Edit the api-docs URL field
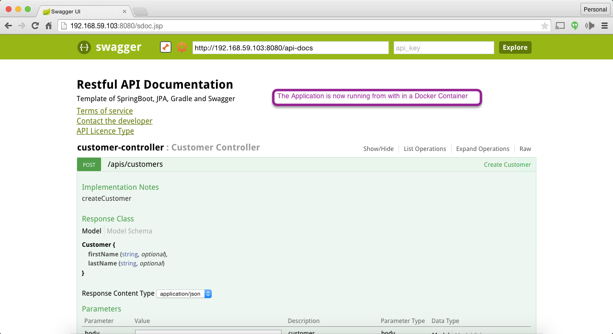 (291, 47)
